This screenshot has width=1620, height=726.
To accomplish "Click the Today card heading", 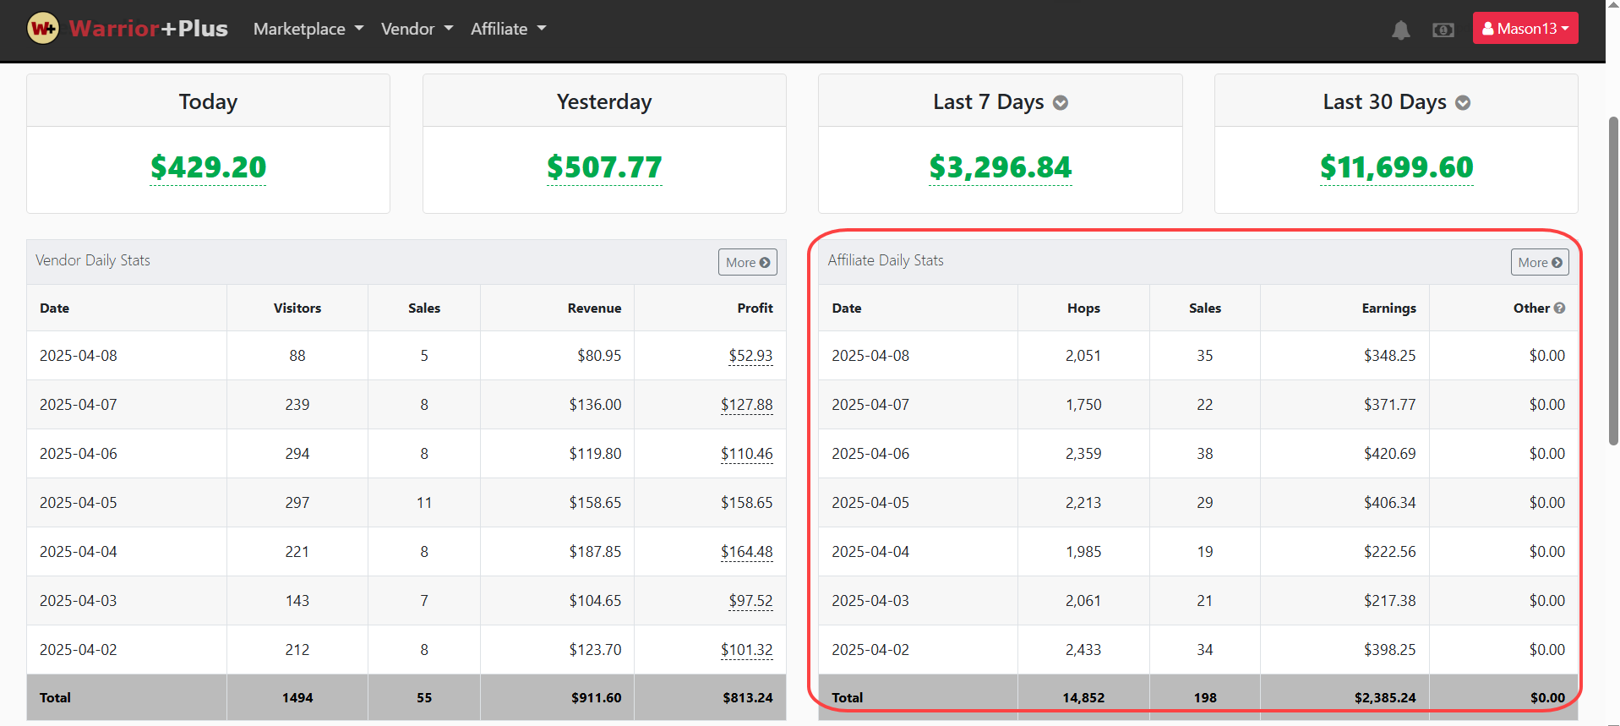I will [208, 102].
